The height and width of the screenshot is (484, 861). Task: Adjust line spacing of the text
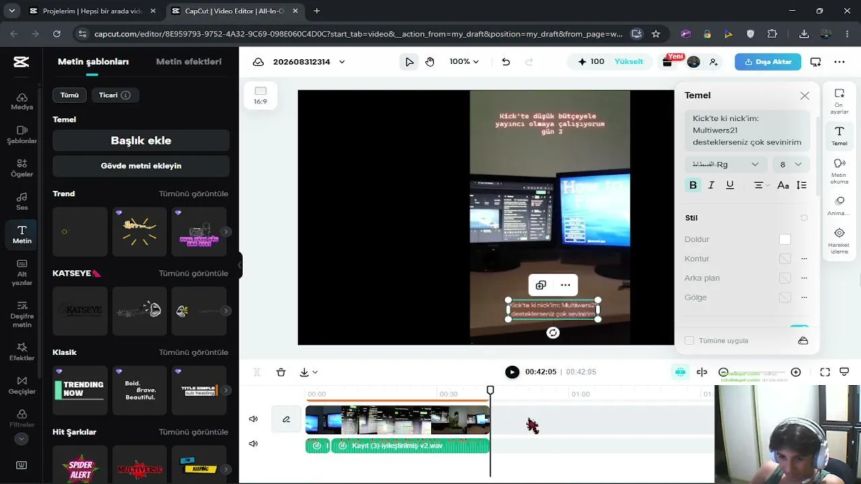[x=801, y=185]
